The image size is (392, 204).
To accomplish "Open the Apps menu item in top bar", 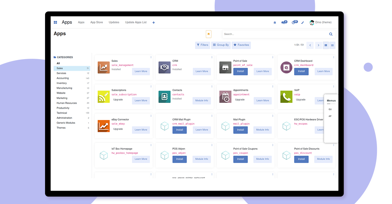I will pos(81,23).
